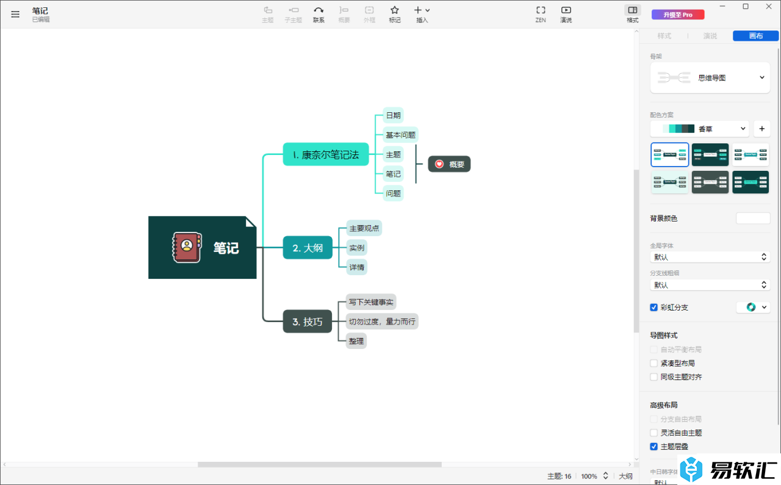Open the global font (全局字体) dropdown
This screenshot has height=485, width=781.
pos(710,257)
